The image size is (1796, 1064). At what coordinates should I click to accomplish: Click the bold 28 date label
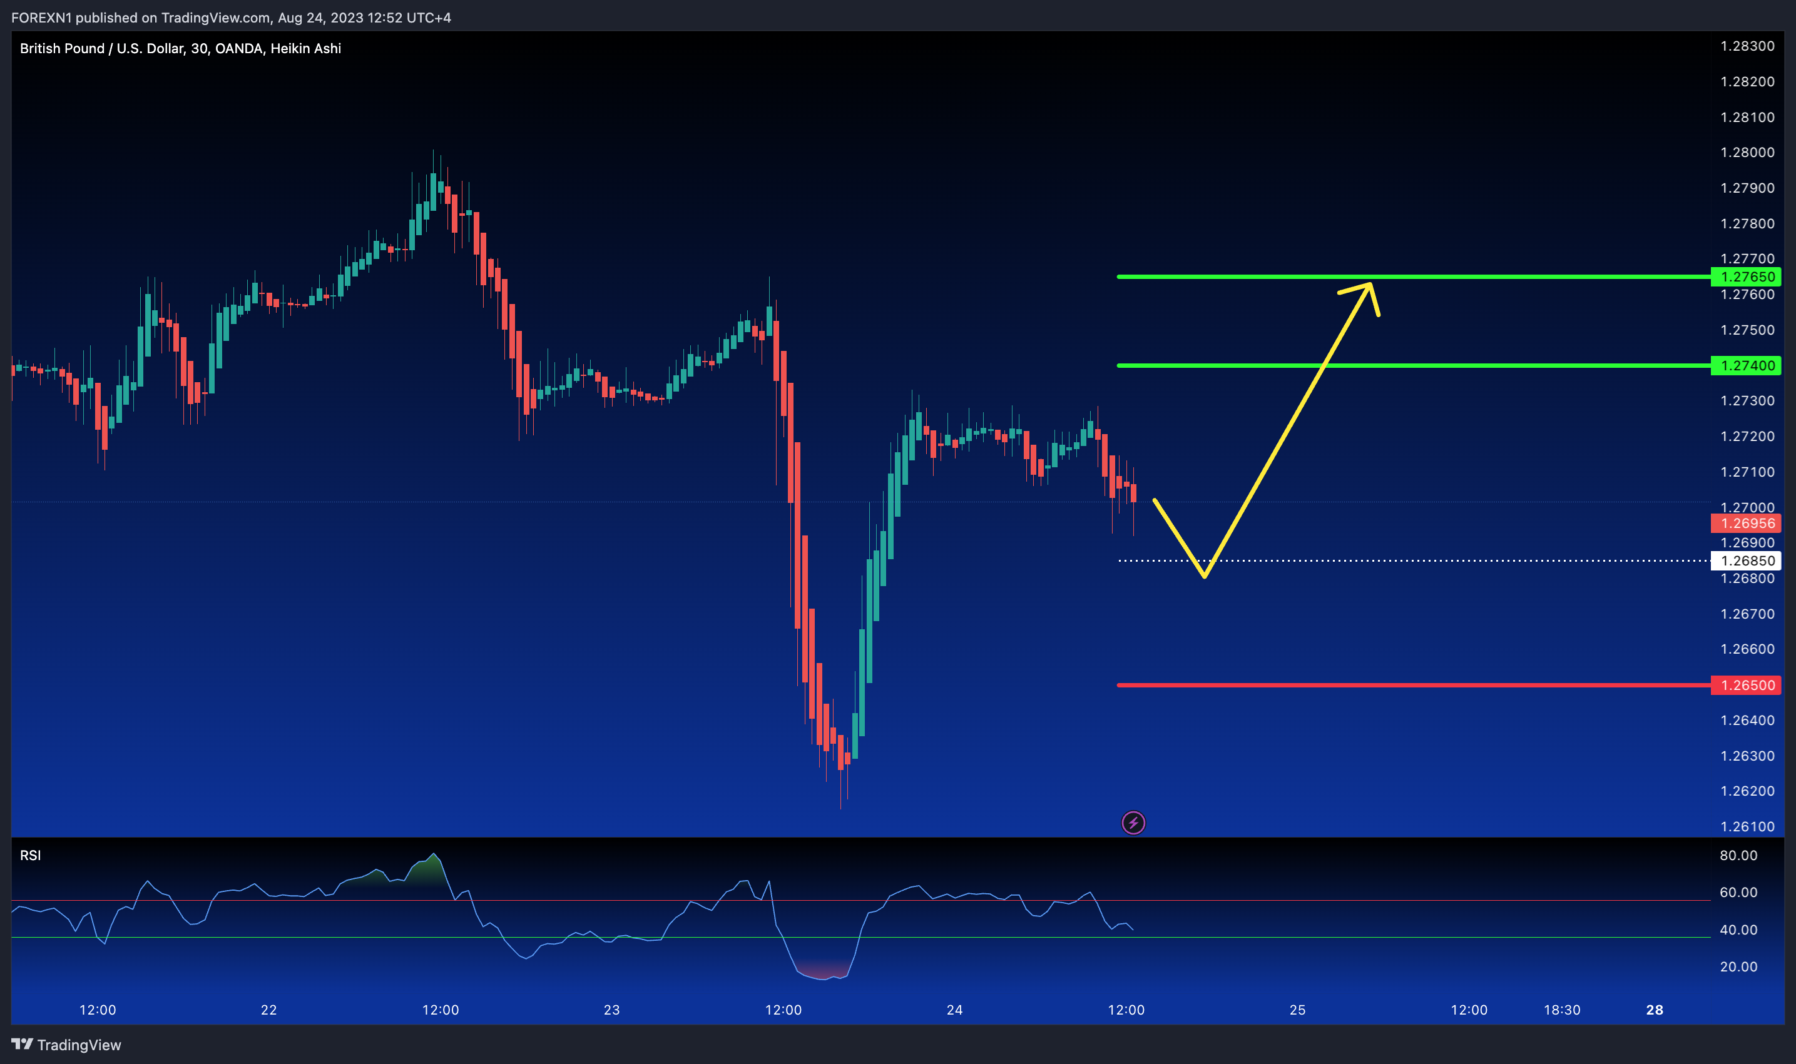coord(1655,1010)
